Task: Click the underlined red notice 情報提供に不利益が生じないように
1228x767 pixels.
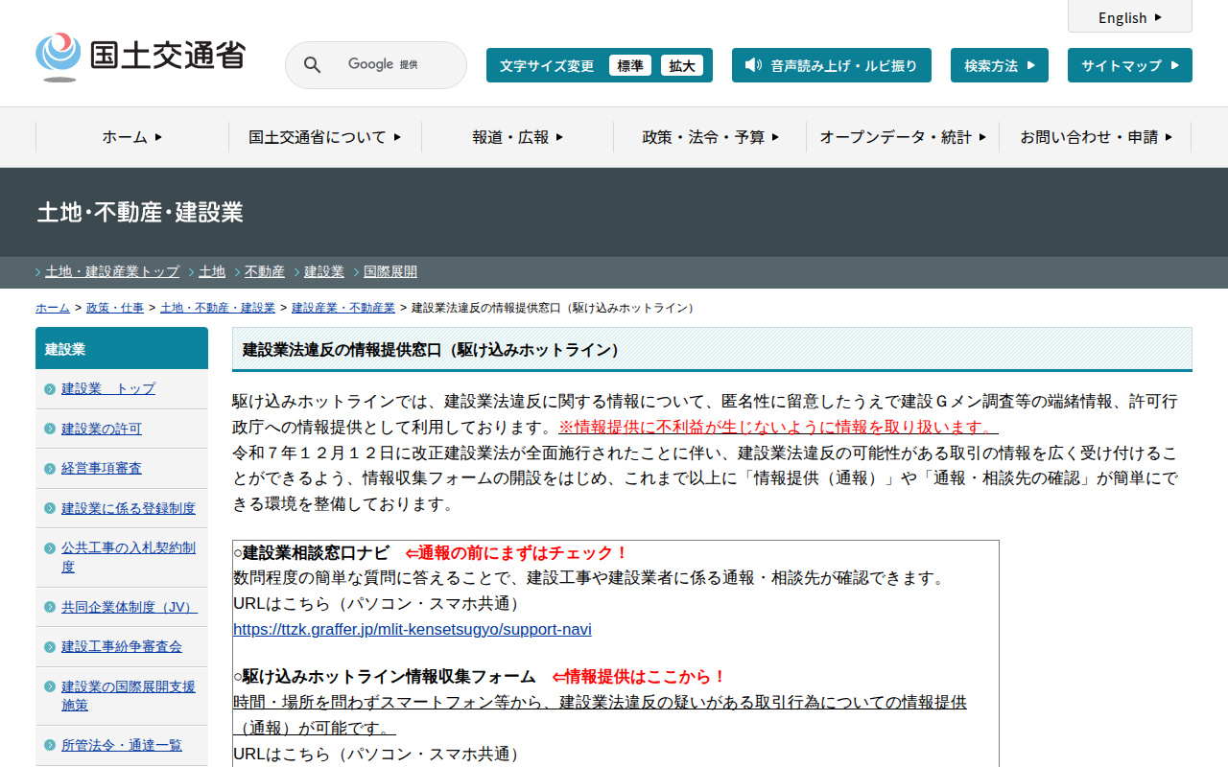Action: (x=778, y=427)
